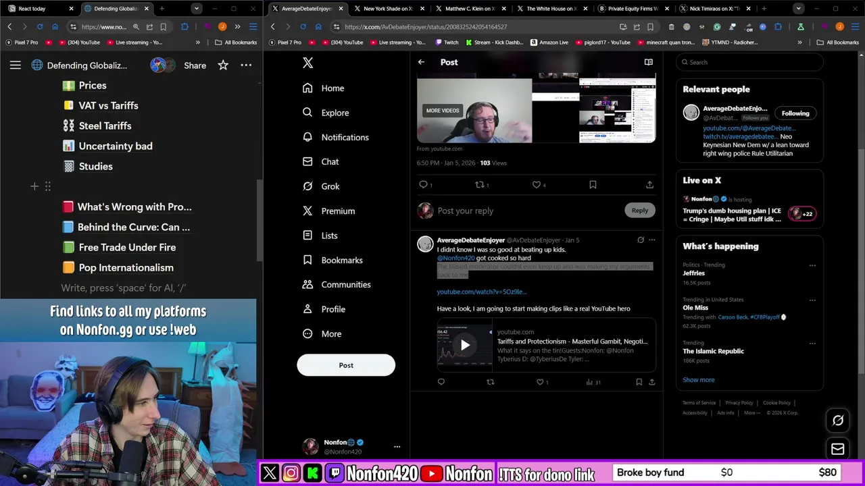Viewport: 865px width, 486px height.
Task: Open tab list dropdown in left browser
Action: [196, 9]
